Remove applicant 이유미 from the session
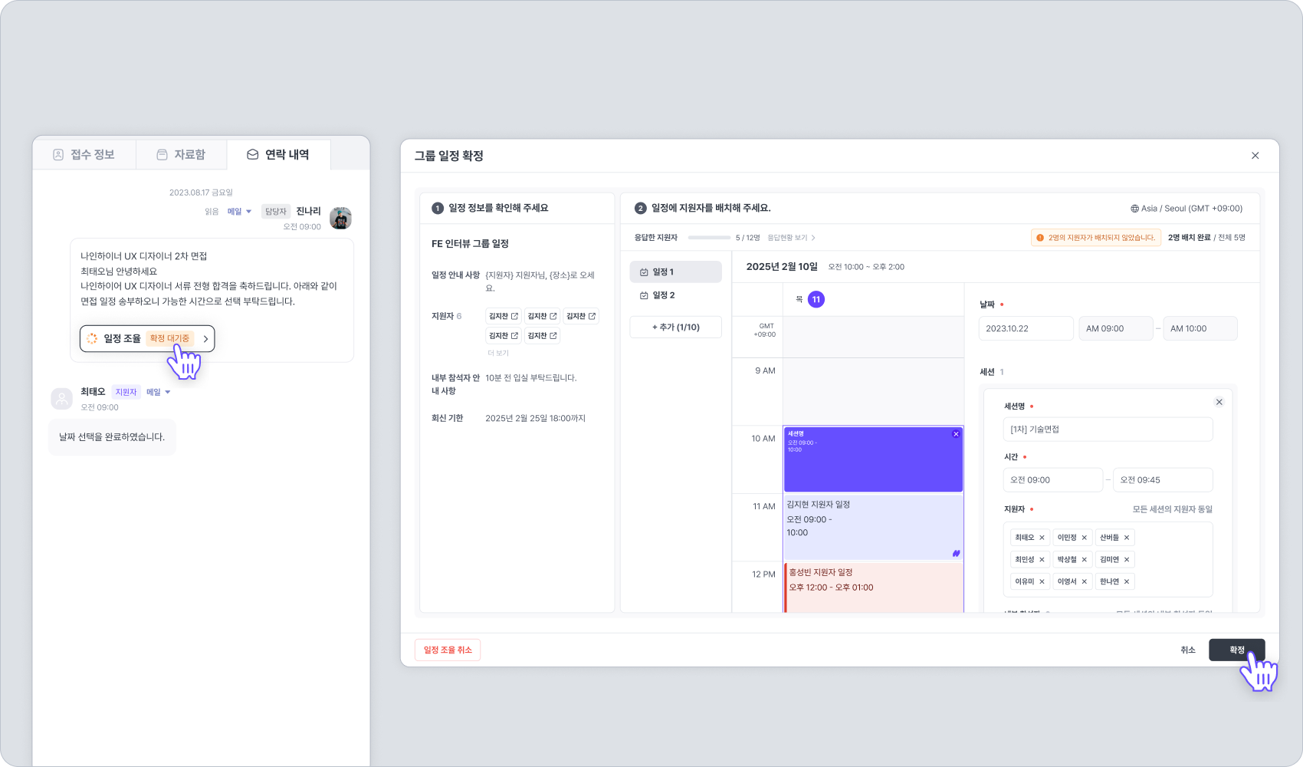 [x=1042, y=582]
